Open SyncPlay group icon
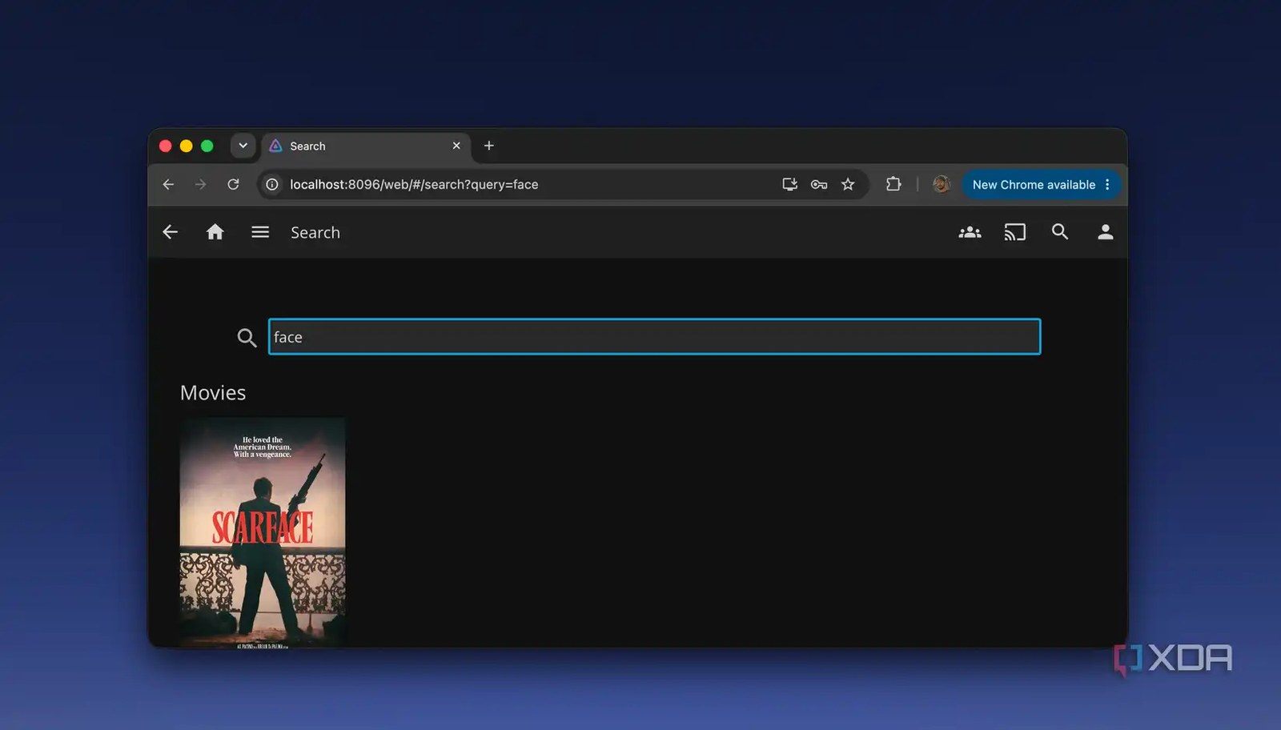1281x730 pixels. (x=970, y=232)
